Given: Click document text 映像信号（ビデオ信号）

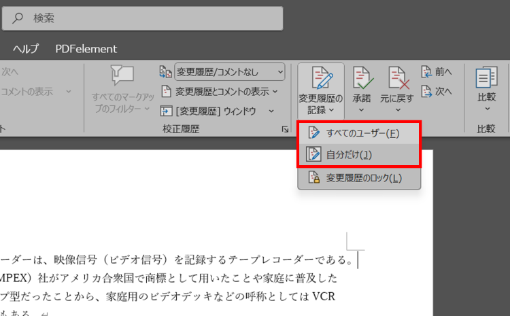Looking at the screenshot, I should point(110,260).
